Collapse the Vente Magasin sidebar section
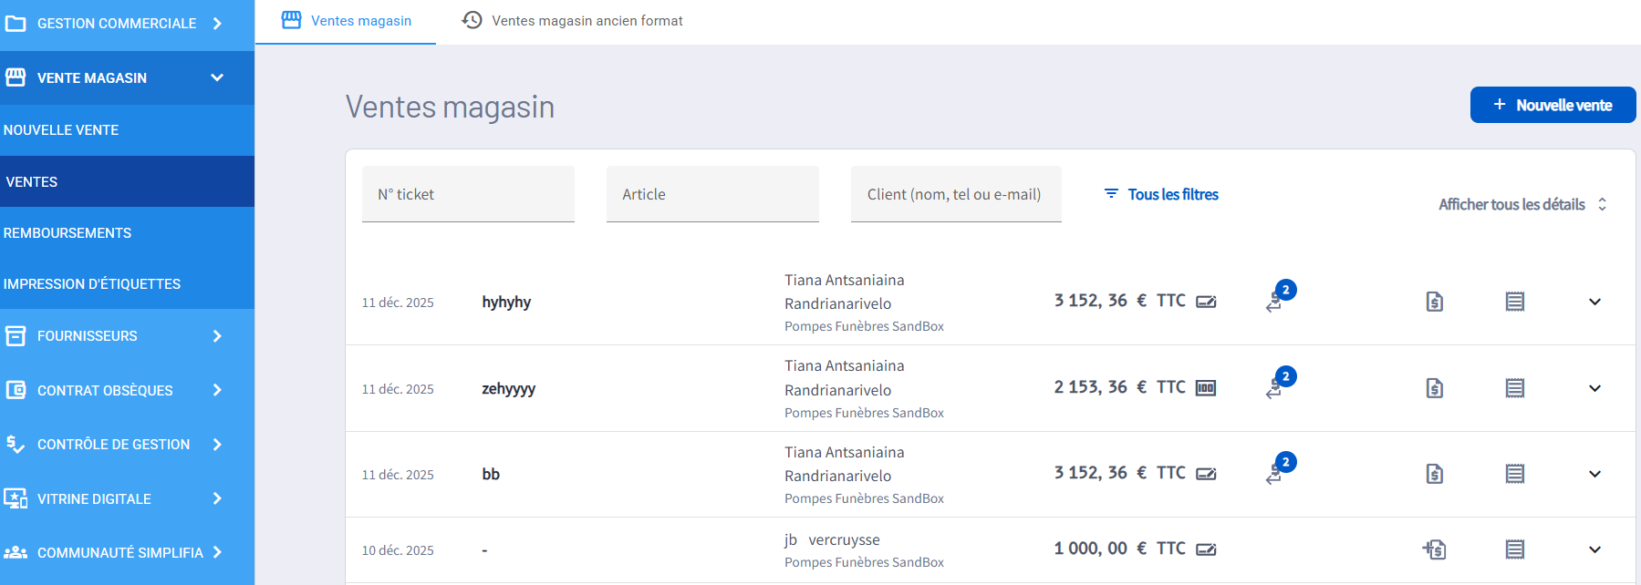The height and width of the screenshot is (585, 1641). tap(217, 77)
